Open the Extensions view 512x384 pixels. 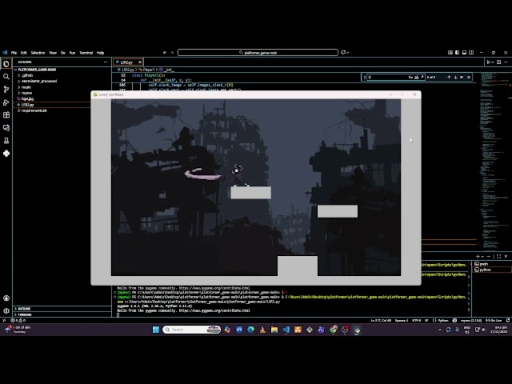pyautogui.click(x=6, y=115)
